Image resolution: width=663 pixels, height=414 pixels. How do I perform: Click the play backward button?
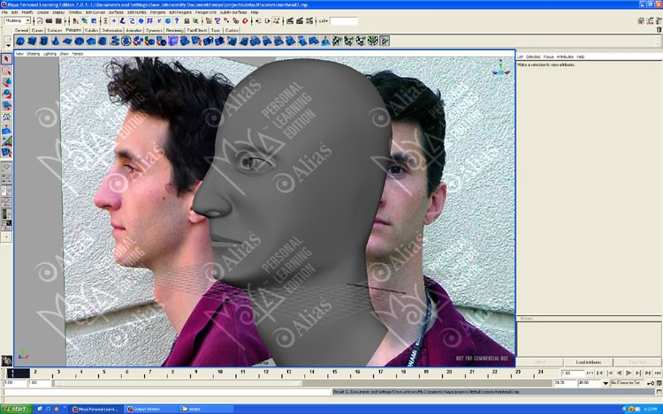pos(619,373)
